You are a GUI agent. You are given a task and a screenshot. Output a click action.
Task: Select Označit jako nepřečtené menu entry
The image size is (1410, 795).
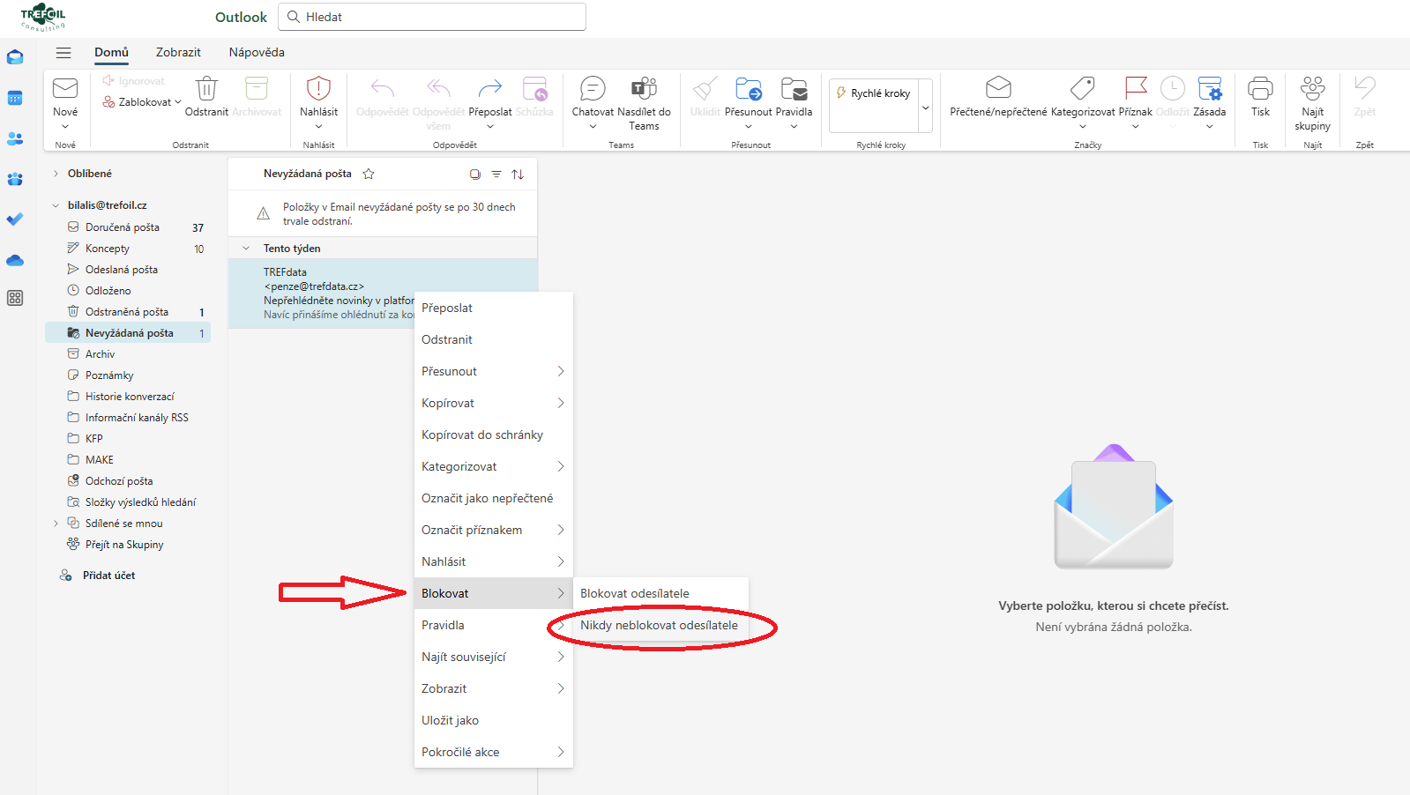coord(494,498)
